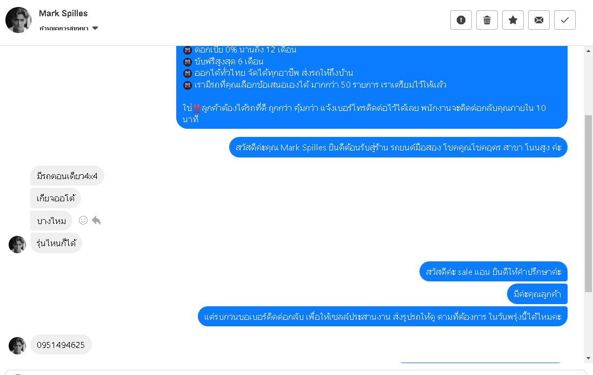
Task: Star this conversation as follow-up
Action: click(513, 20)
